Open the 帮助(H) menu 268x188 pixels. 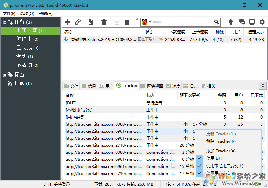pos(46,14)
